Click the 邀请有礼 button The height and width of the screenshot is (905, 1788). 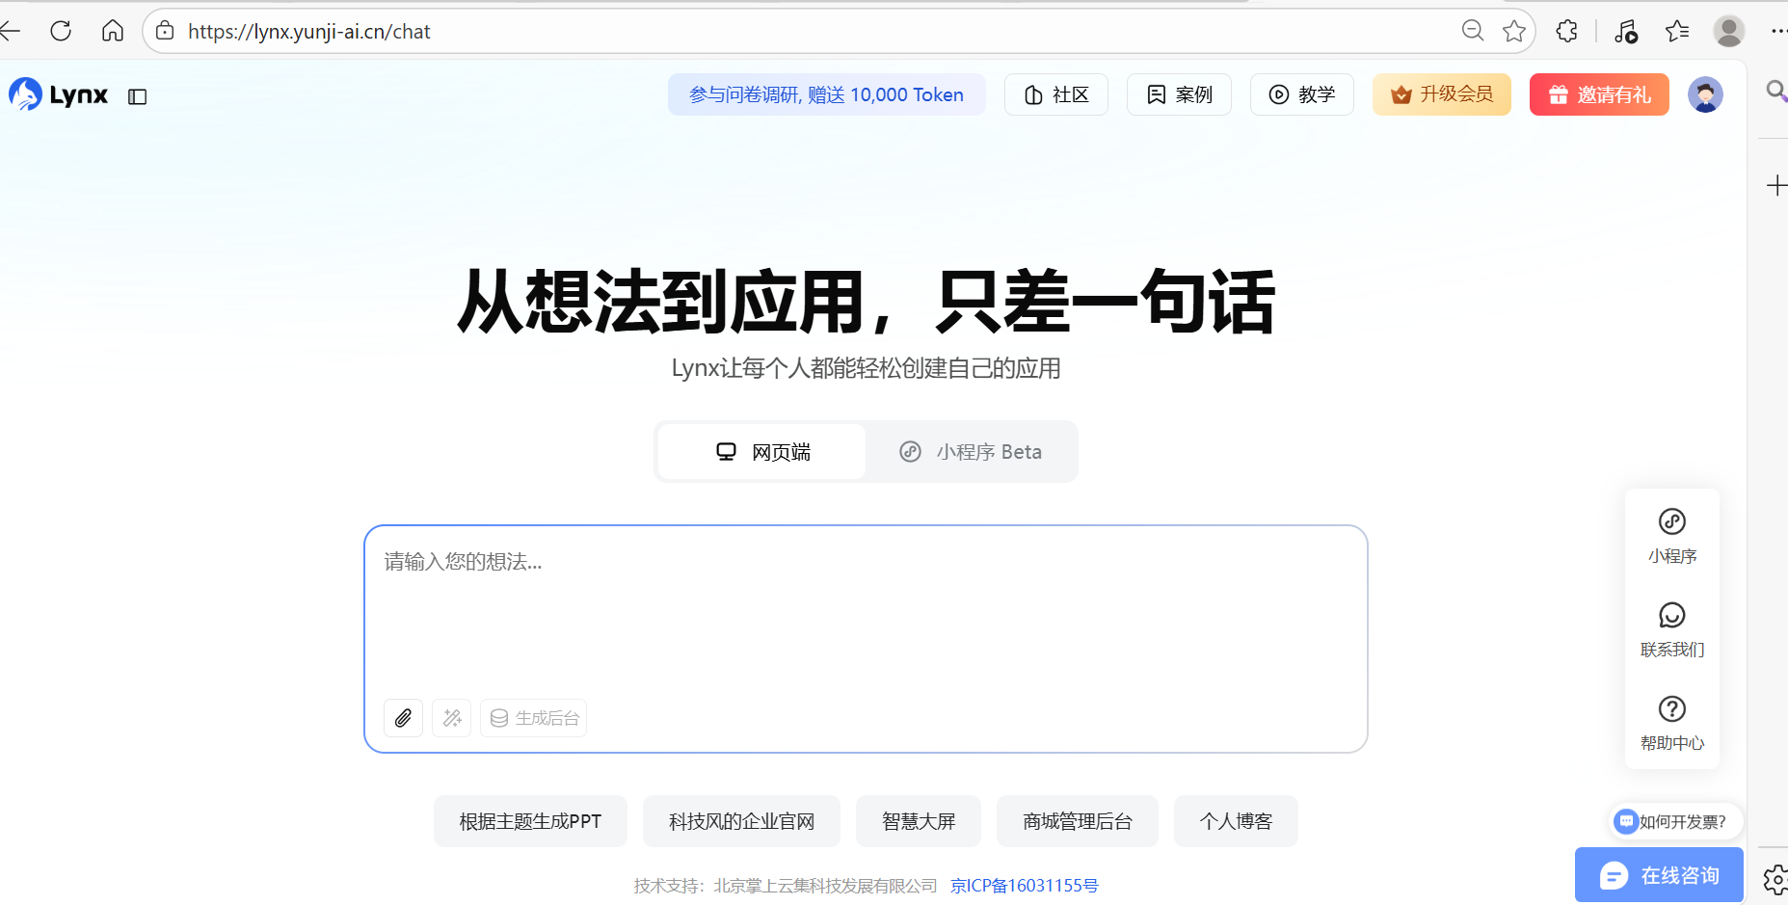[x=1598, y=93]
